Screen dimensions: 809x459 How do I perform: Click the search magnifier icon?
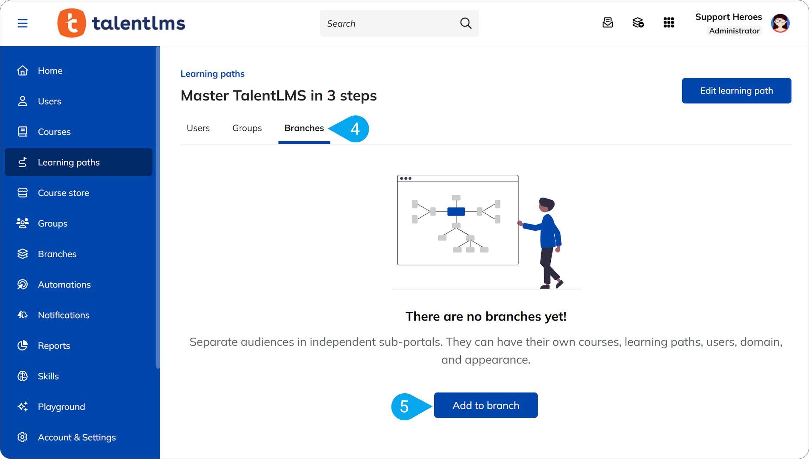coord(466,23)
